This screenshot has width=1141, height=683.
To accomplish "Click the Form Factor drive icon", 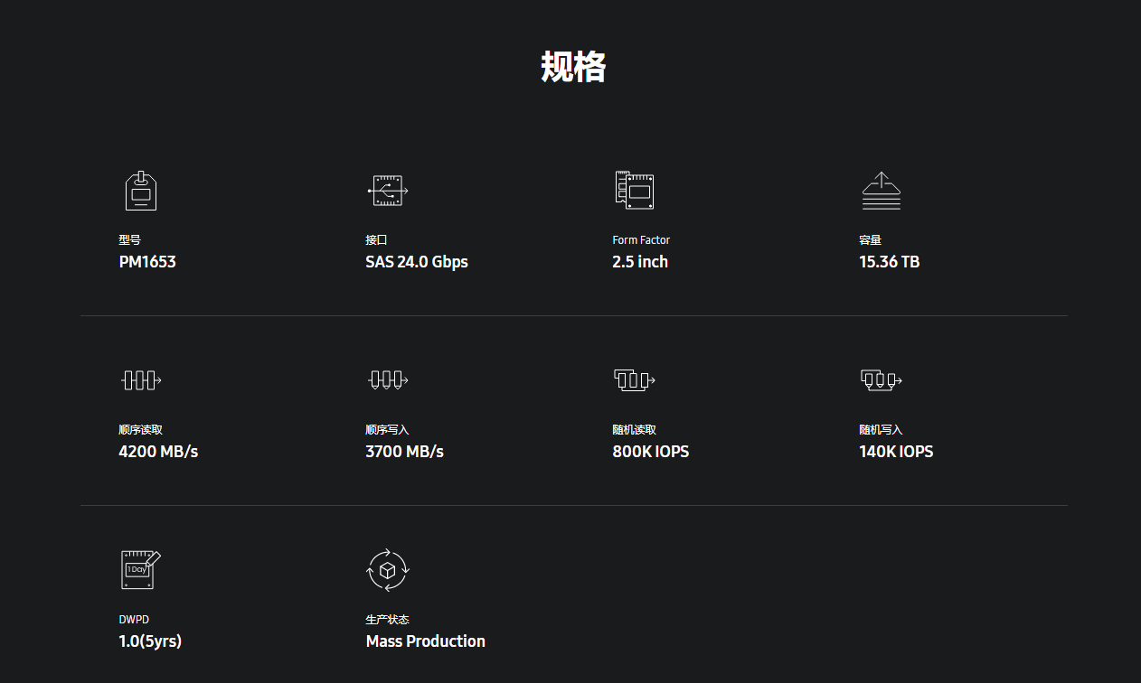I will [x=634, y=191].
